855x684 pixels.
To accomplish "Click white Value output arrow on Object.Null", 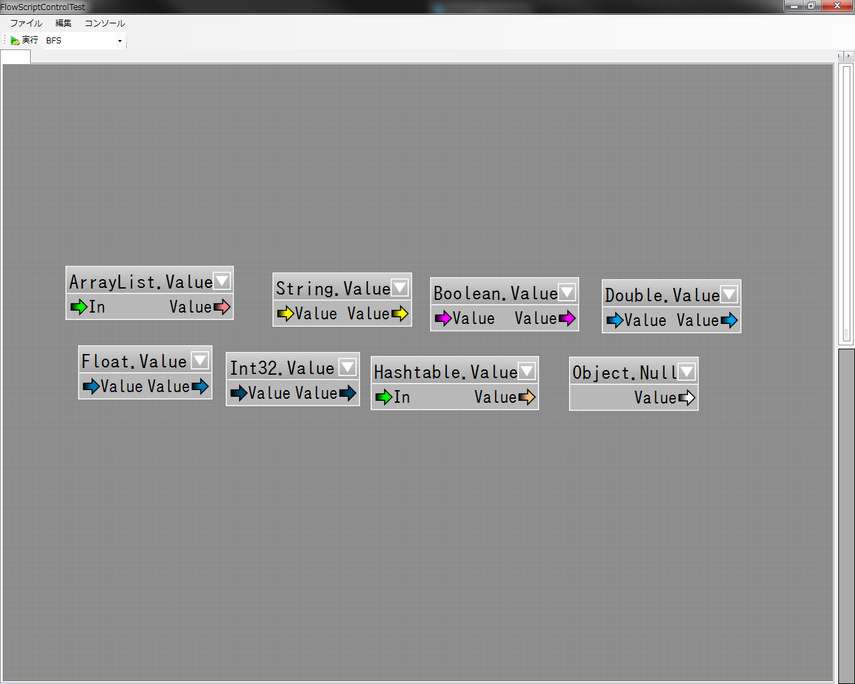I will pyautogui.click(x=687, y=397).
